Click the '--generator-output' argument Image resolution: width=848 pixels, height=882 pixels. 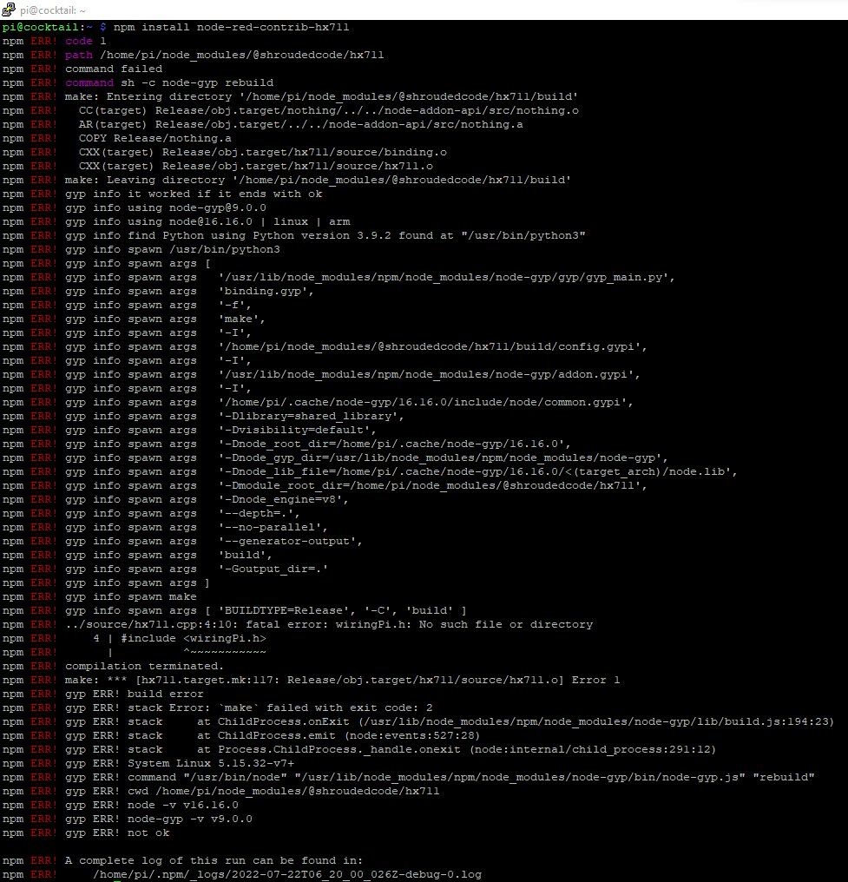tap(290, 541)
